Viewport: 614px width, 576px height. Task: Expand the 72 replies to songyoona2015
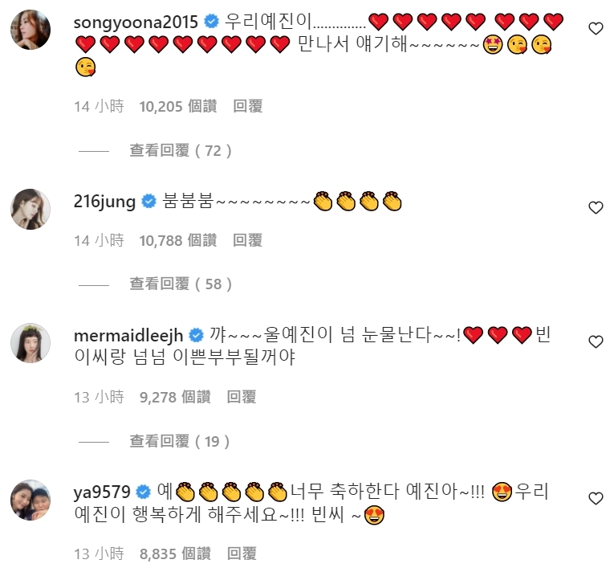point(181,150)
